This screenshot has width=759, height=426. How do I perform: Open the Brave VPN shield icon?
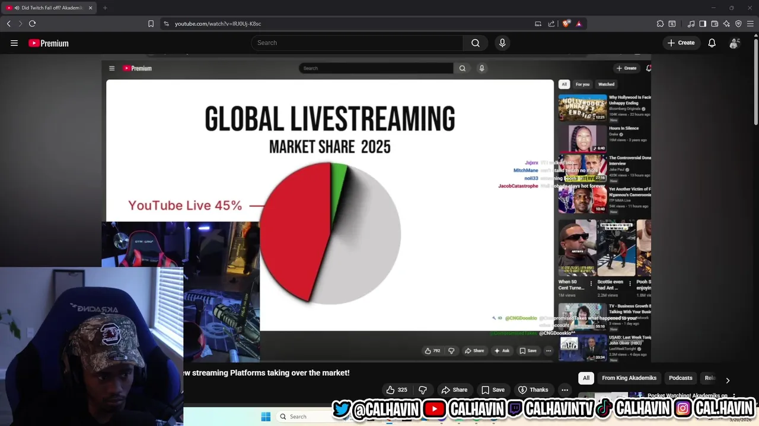point(738,24)
